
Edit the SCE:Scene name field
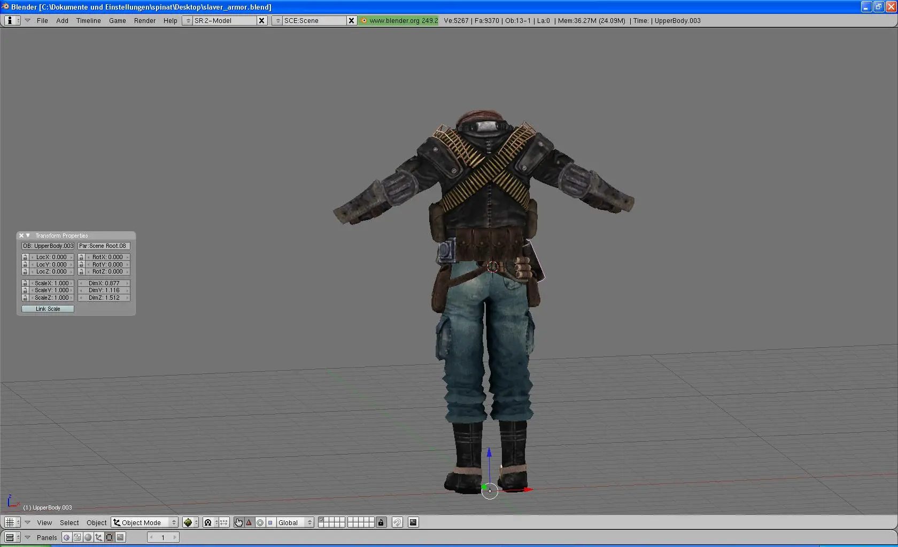click(314, 20)
